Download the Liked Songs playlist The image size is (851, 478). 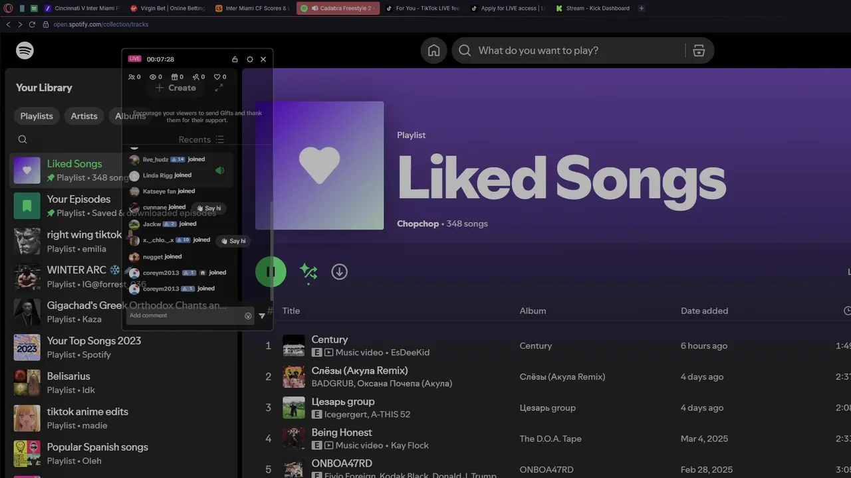(x=340, y=272)
